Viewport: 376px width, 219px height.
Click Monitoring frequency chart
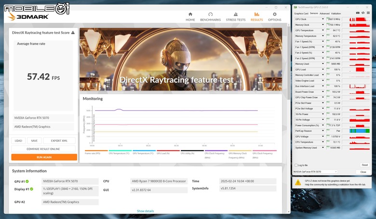coord(180,127)
